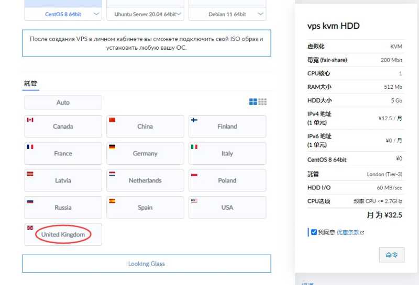Click the Italy flag icon
Viewport: 419px width, 285px height.
tap(194, 147)
